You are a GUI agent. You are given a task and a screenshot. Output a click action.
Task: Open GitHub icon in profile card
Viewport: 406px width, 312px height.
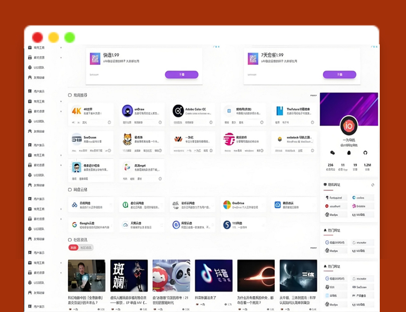pos(366,153)
